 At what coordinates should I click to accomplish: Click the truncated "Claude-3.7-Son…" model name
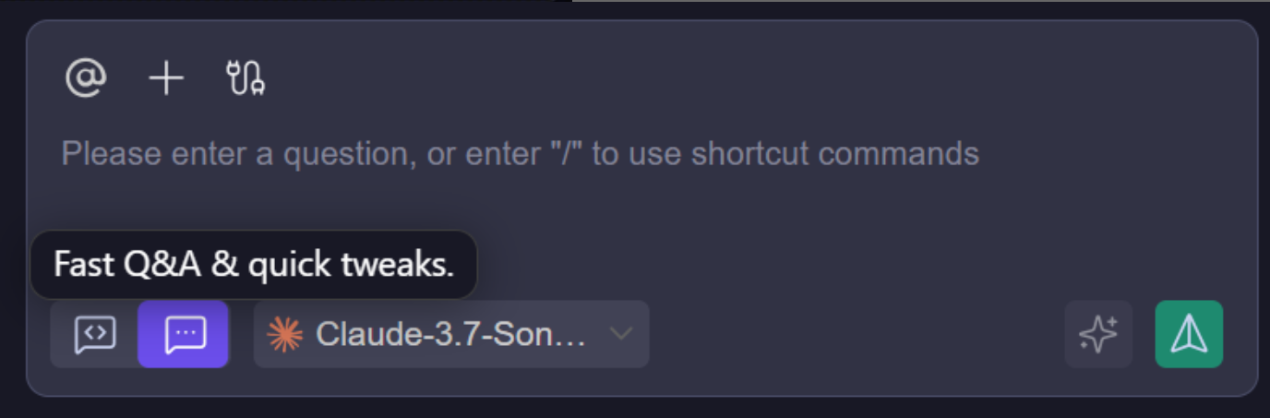(450, 334)
